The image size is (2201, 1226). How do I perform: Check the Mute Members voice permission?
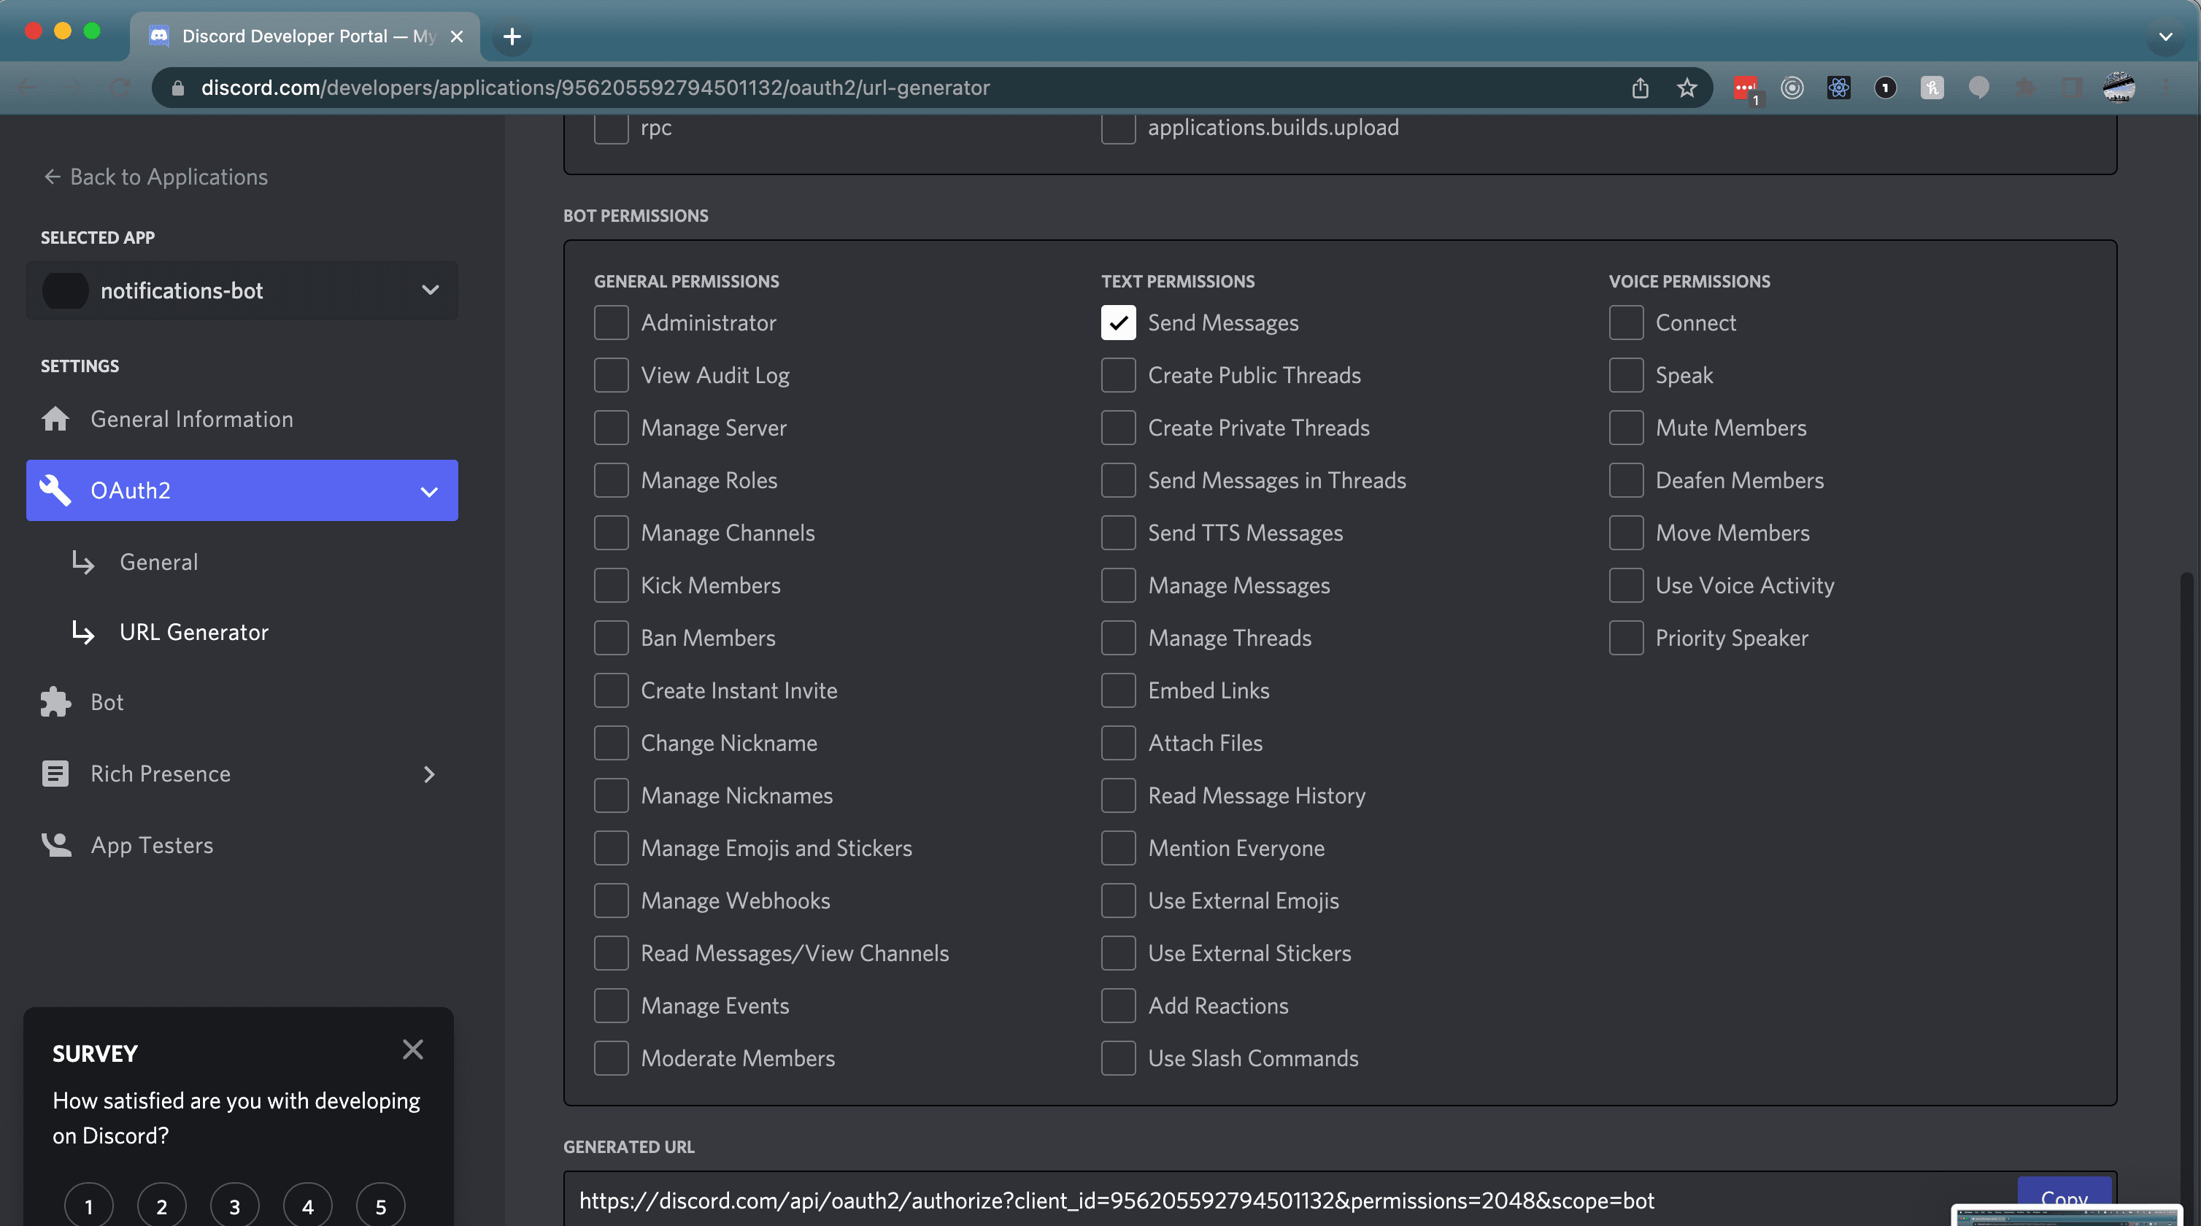tap(1626, 427)
